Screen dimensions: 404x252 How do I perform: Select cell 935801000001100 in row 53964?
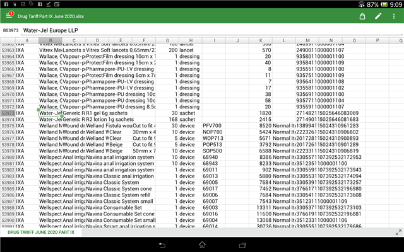[x=320, y=56]
